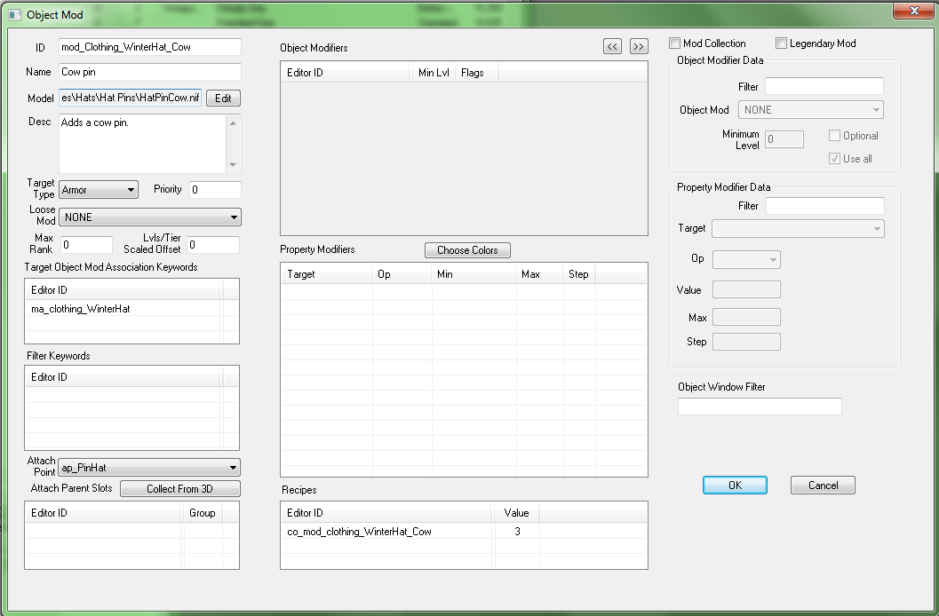
Task: Click the Edit button next to Model
Action: [x=223, y=99]
